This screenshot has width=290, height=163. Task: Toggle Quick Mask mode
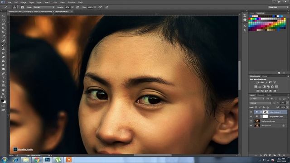click(x=3, y=106)
